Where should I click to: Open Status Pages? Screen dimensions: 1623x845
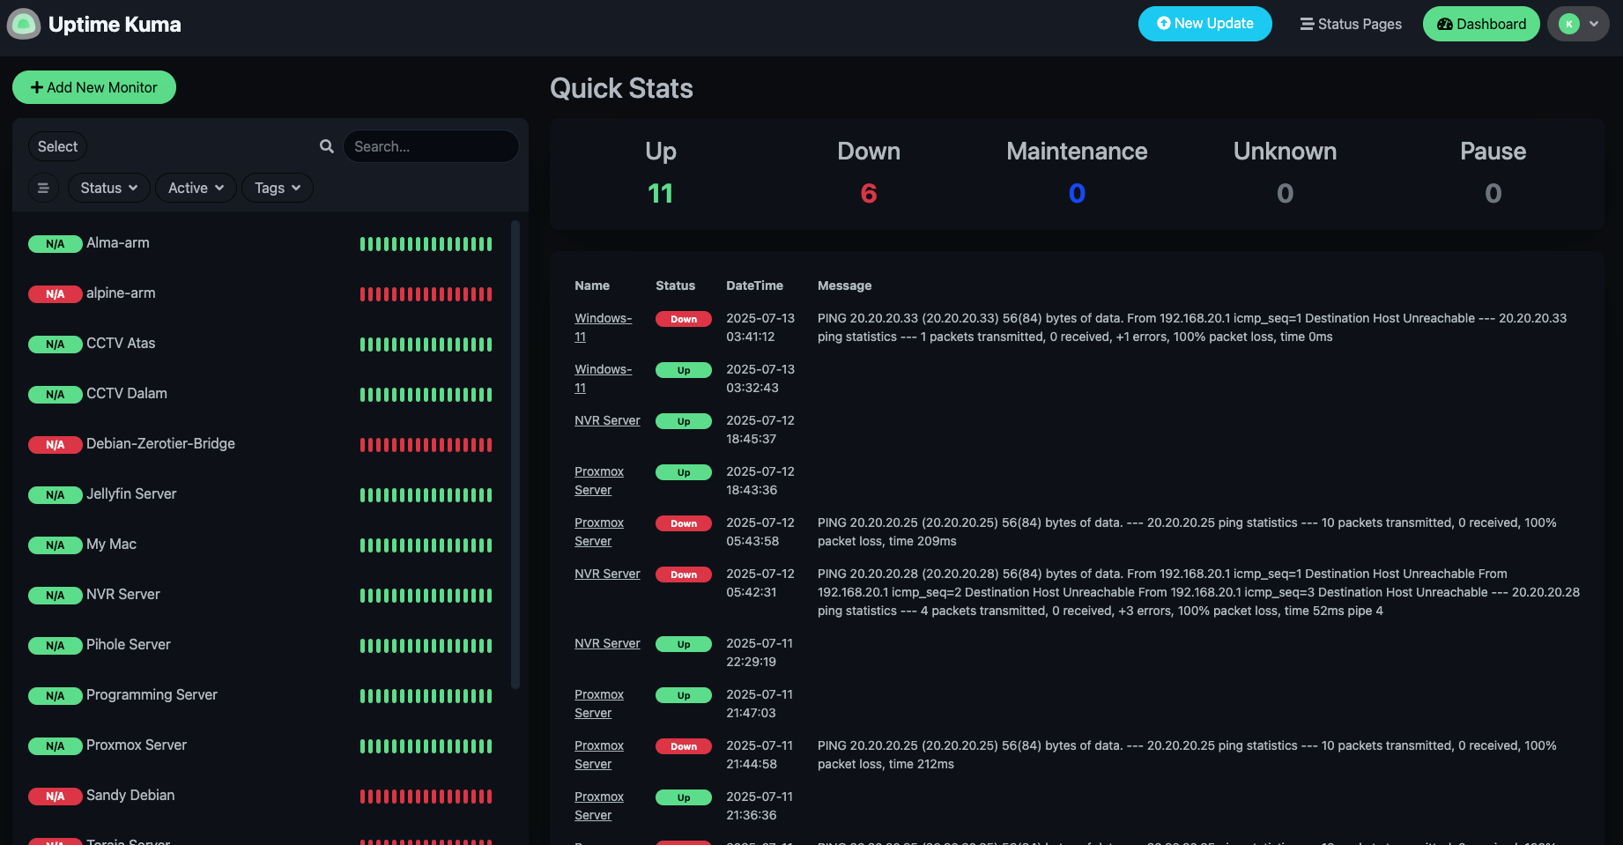coord(1351,24)
